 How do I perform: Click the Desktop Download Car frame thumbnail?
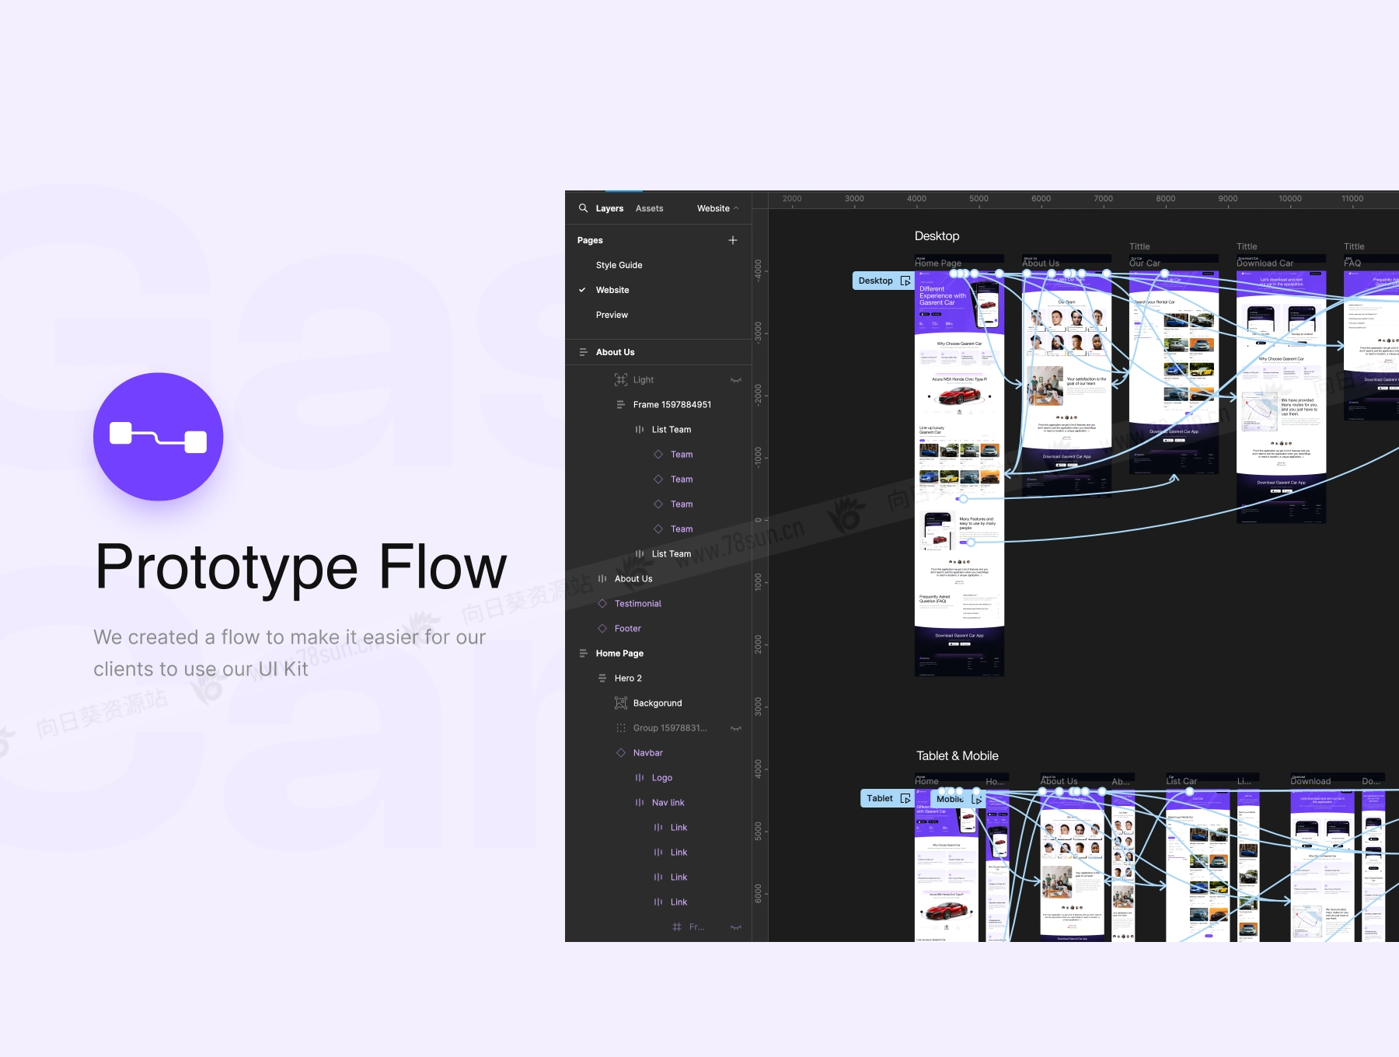point(1281,396)
